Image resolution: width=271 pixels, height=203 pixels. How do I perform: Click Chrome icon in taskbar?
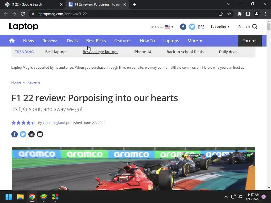(32, 197)
